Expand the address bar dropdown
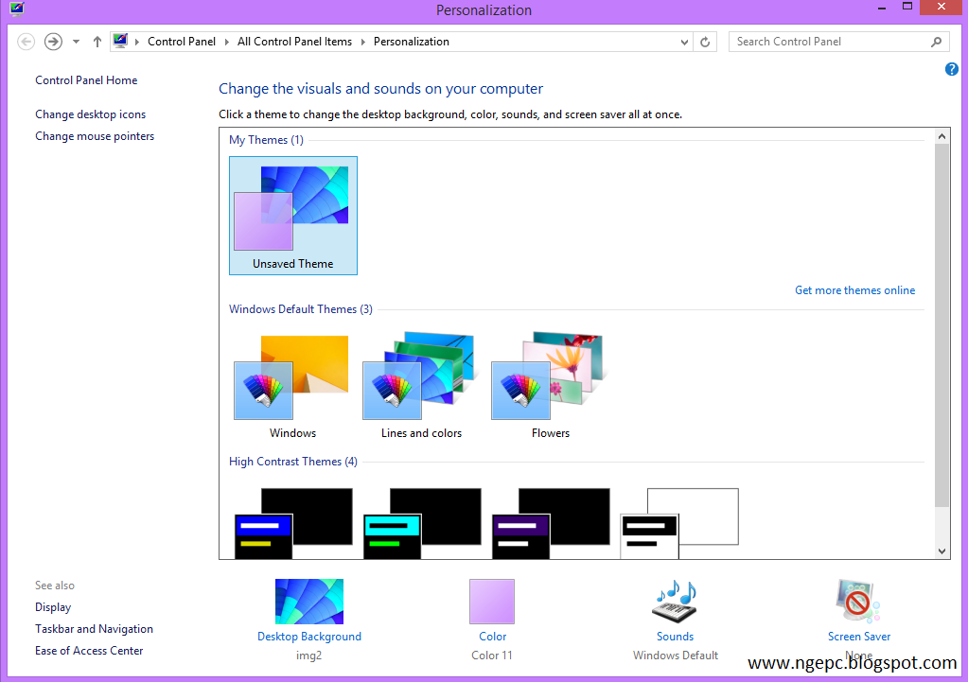968x682 pixels. (683, 41)
